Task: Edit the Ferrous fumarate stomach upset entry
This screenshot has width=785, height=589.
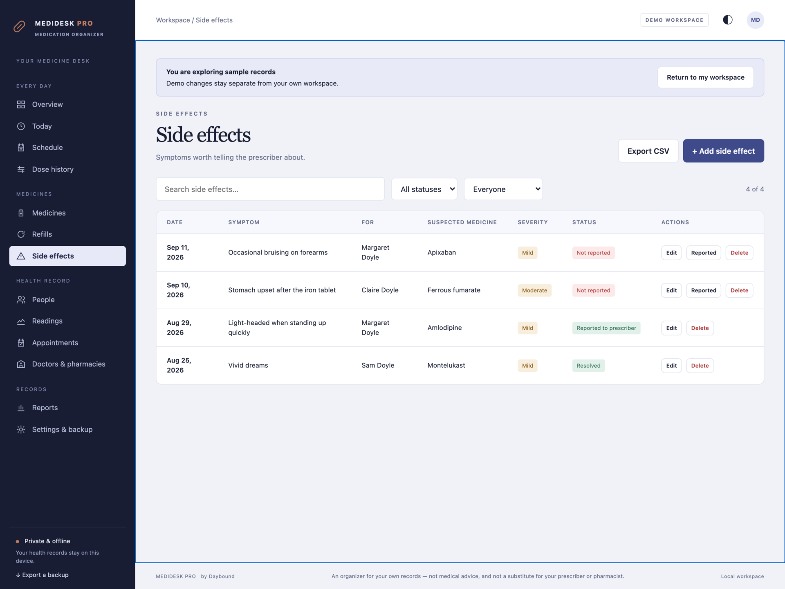Action: 671,290
